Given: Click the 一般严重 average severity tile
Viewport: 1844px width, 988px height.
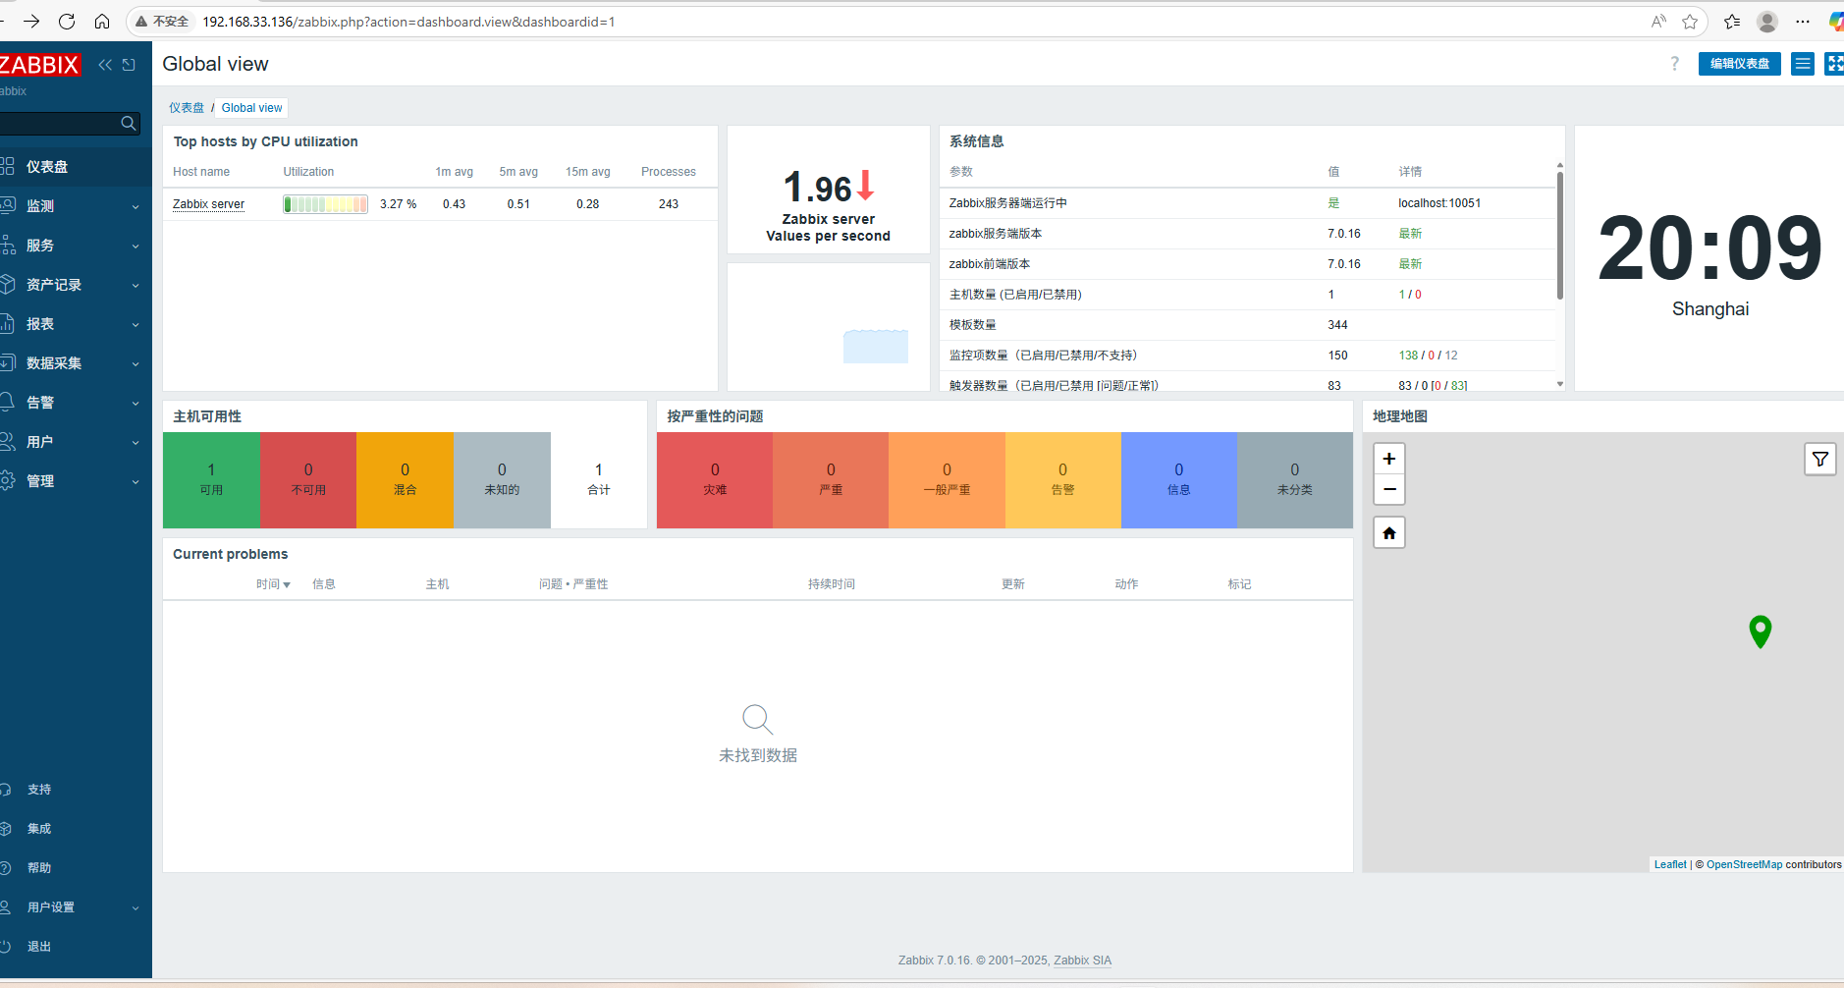Looking at the screenshot, I should [947, 480].
